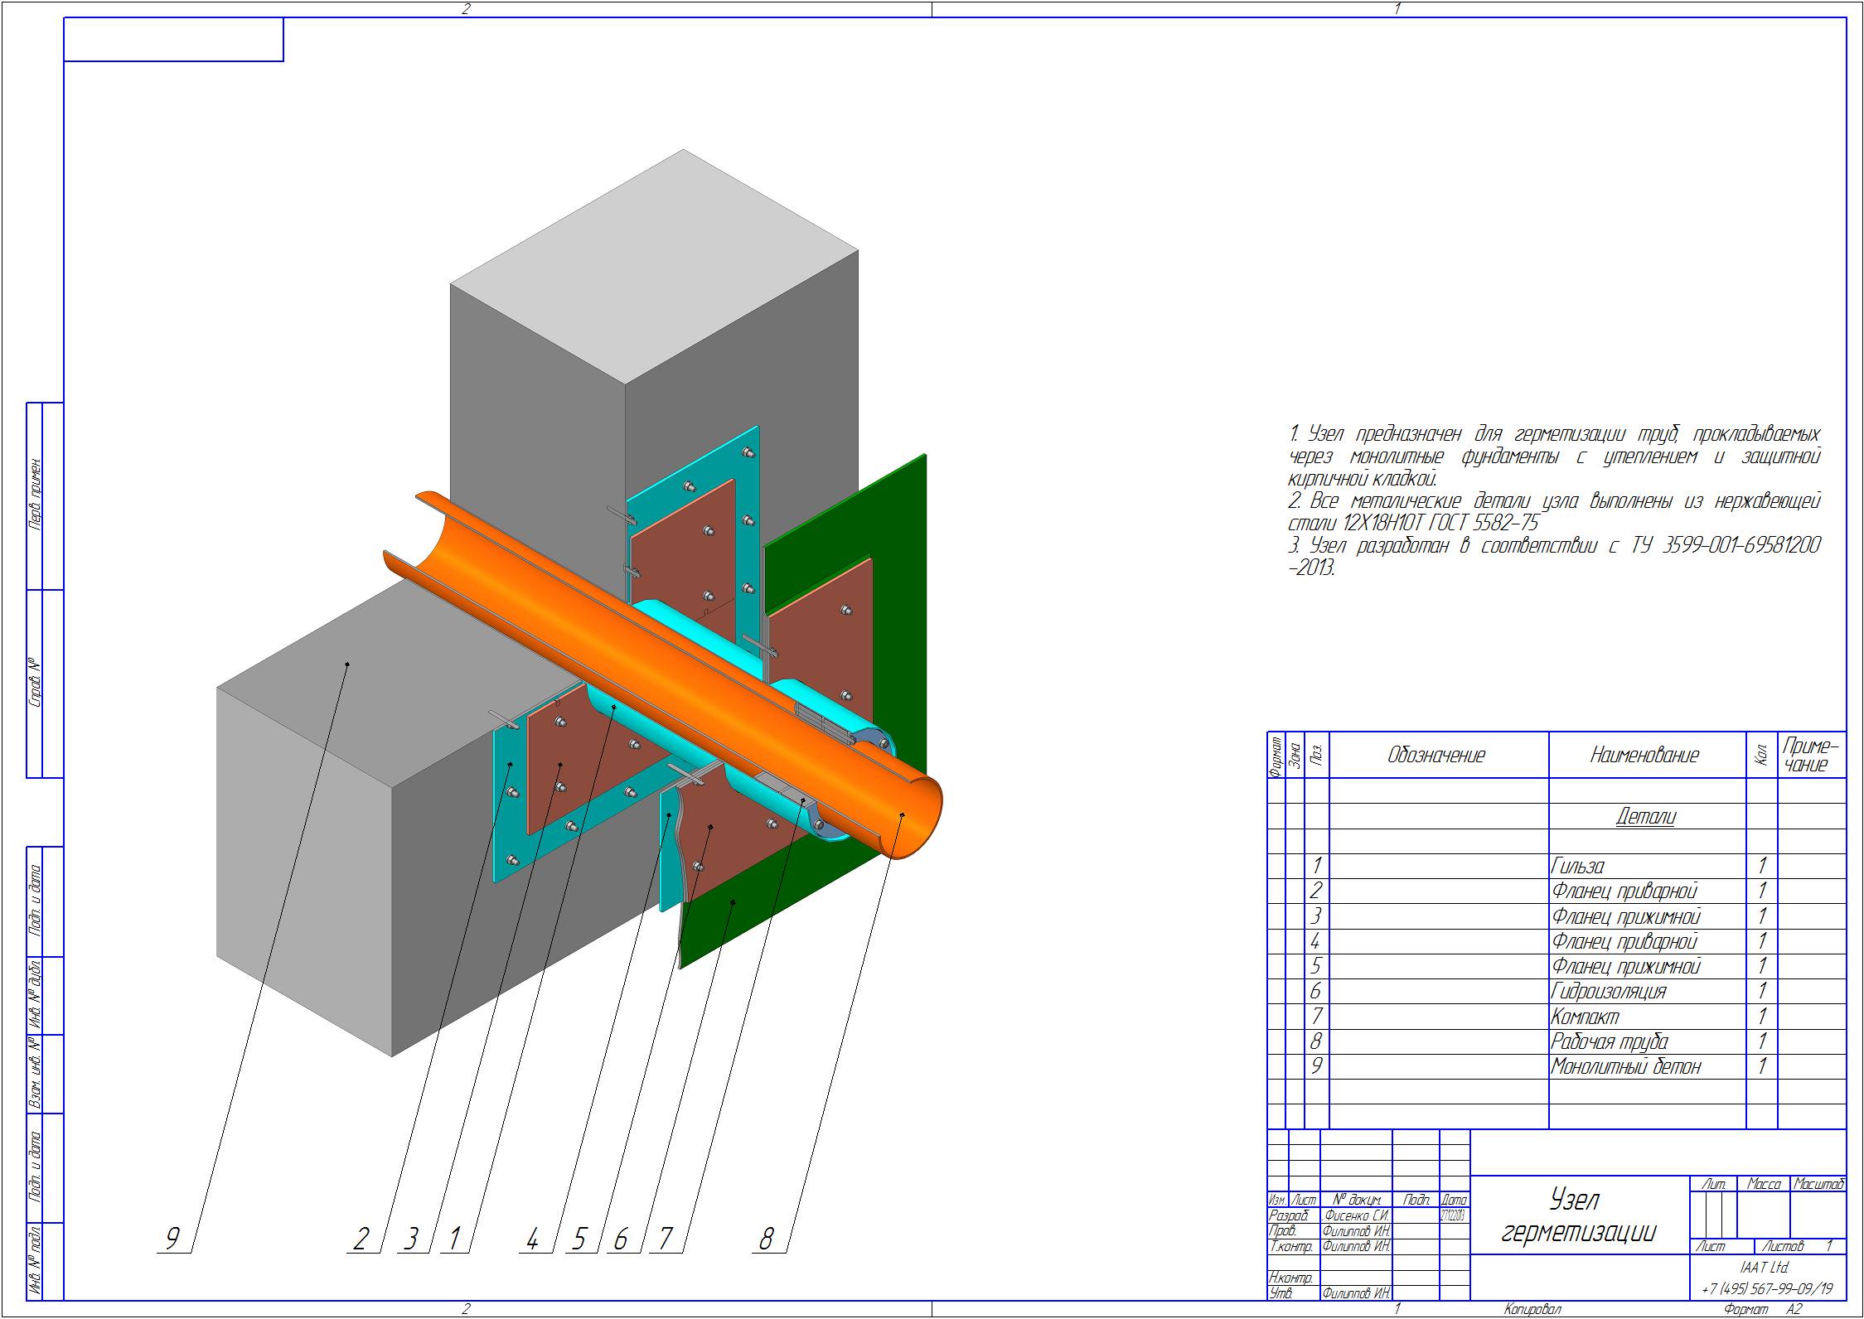Select the 'Компакт' row in the table
This screenshot has height=1319, width=1864.
coord(1557,1017)
